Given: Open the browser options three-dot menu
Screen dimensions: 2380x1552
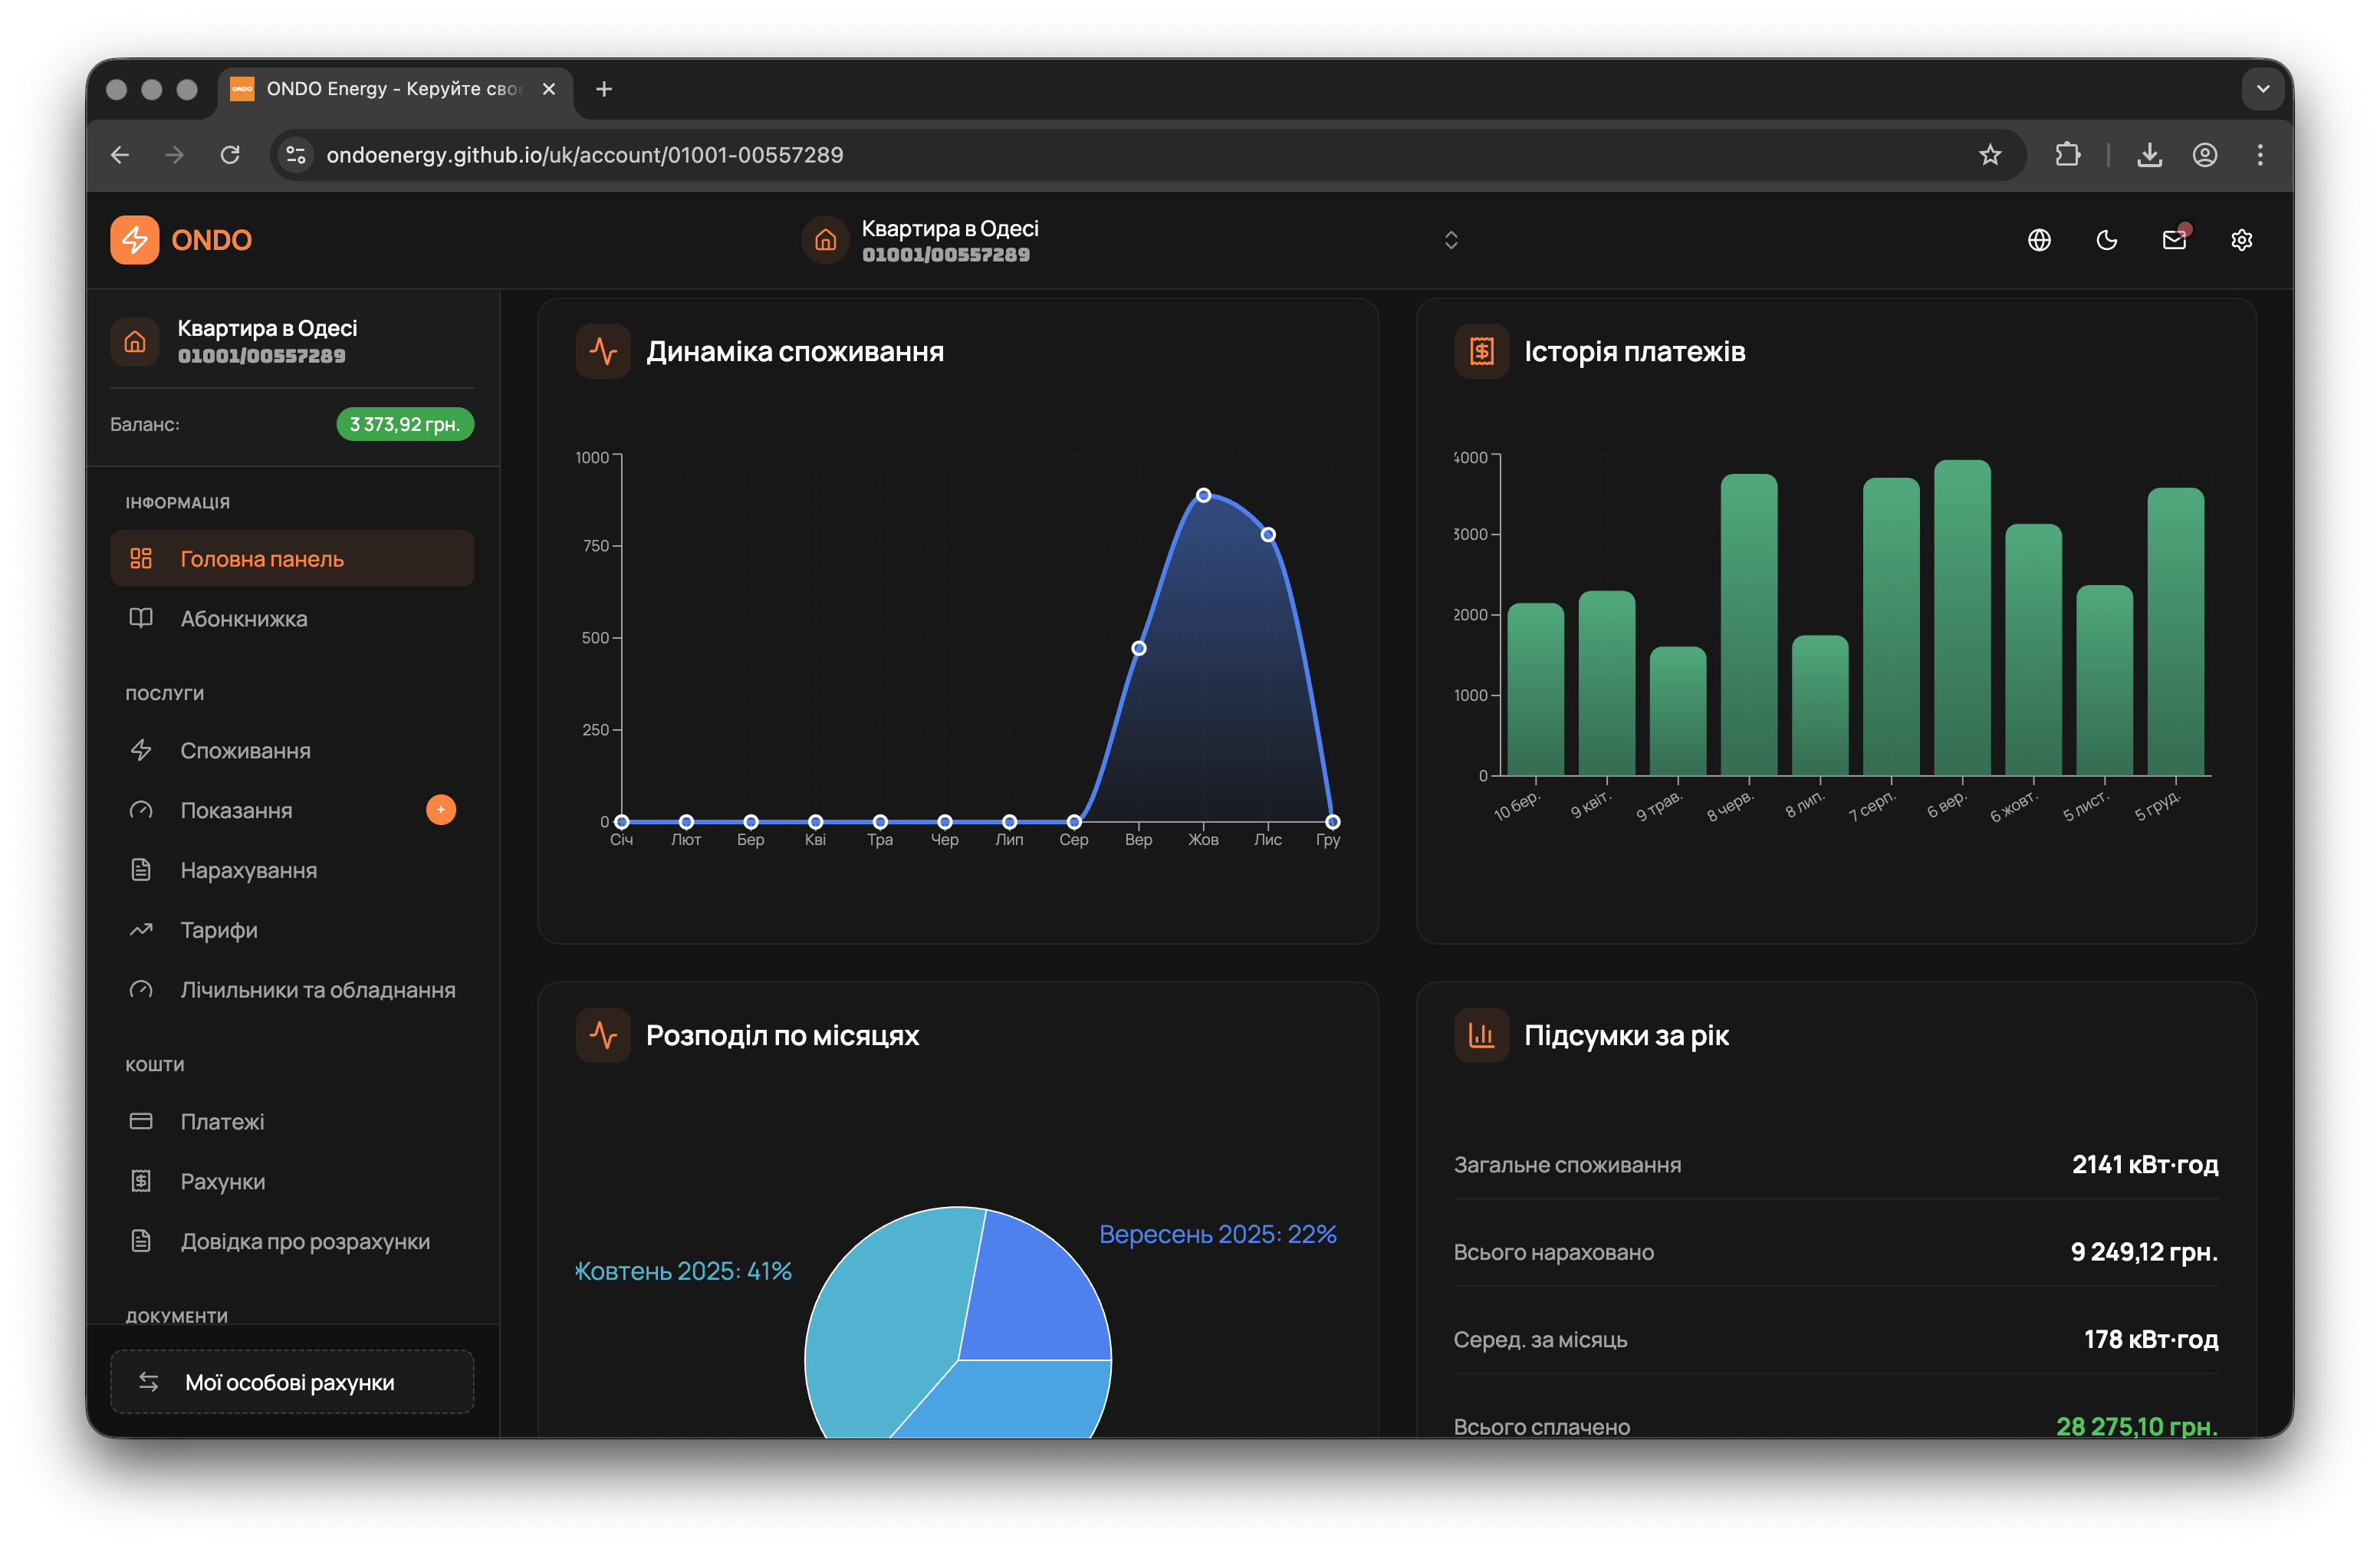Looking at the screenshot, I should click(x=2260, y=155).
